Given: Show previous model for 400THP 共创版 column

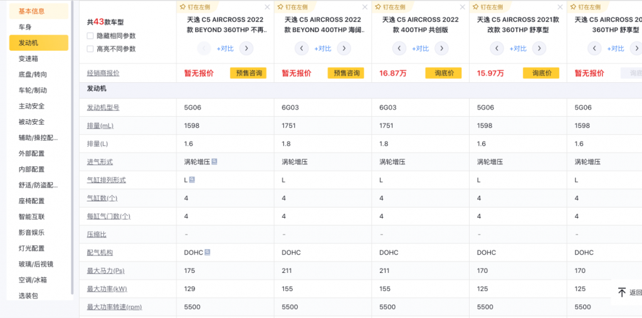Looking at the screenshot, I should coord(399,48).
